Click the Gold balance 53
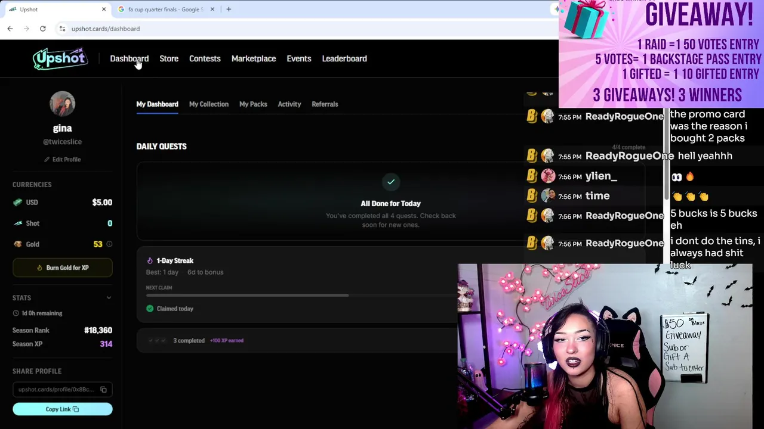764x429 pixels. click(98, 244)
